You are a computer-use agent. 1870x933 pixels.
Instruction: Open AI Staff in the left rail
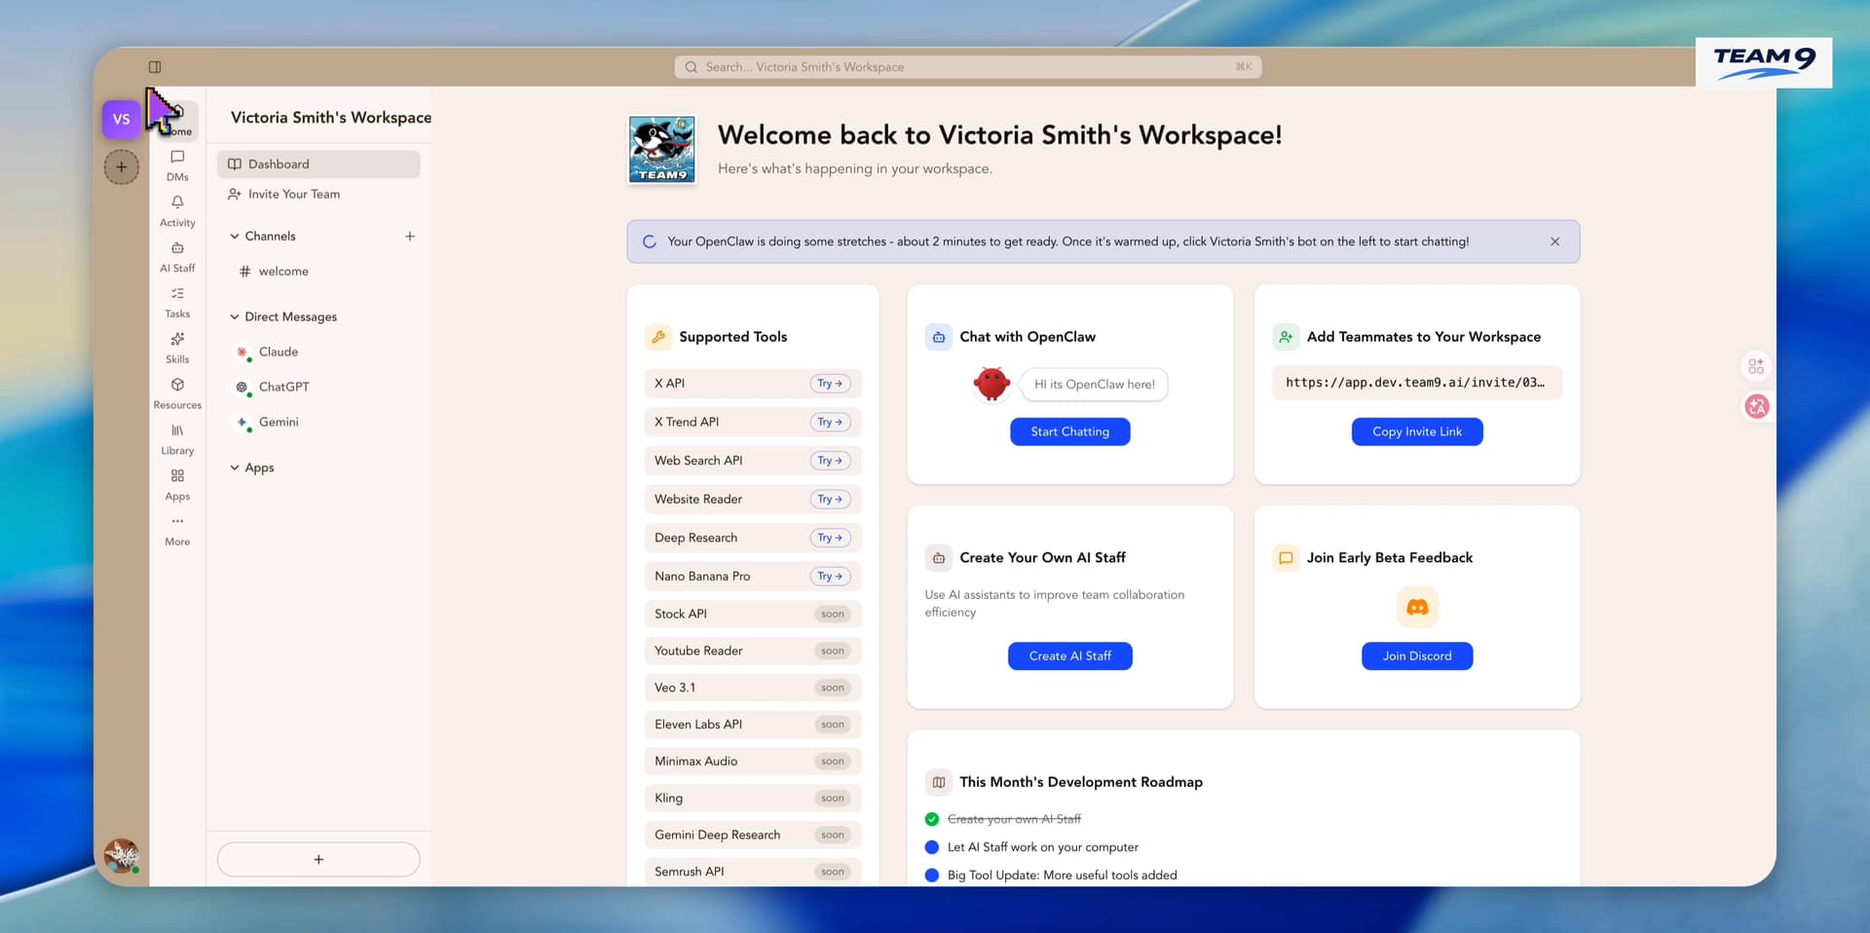[x=177, y=257]
